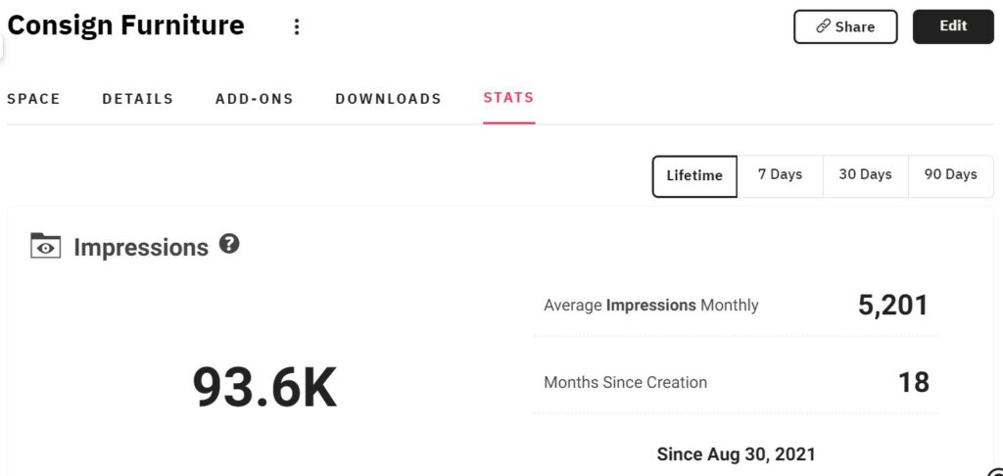Open the SPACE tab

coord(33,99)
